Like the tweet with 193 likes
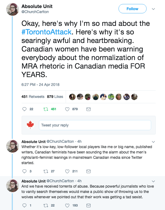 (x=67, y=205)
